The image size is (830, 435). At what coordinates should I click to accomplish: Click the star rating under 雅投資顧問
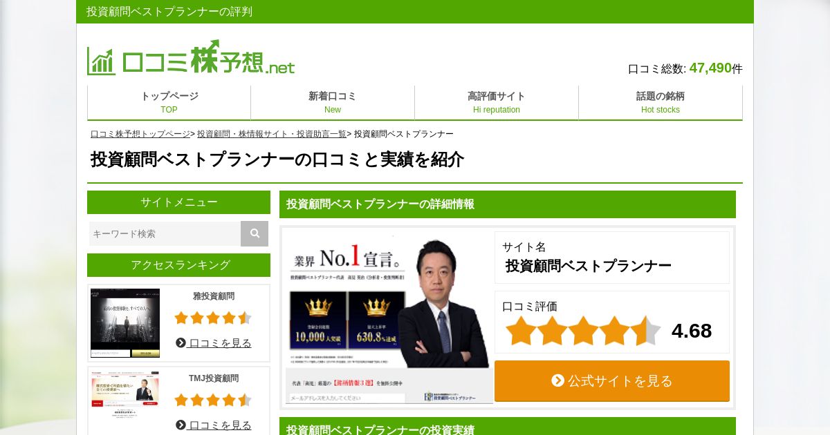click(213, 318)
